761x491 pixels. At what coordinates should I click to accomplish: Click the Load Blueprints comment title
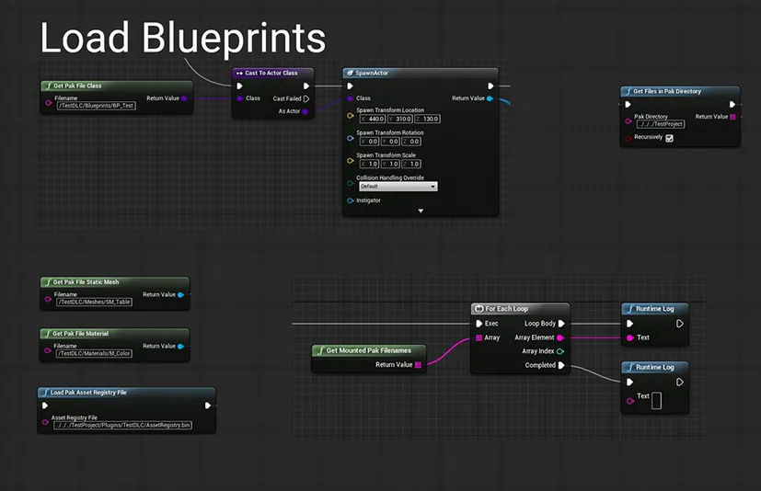(183, 38)
